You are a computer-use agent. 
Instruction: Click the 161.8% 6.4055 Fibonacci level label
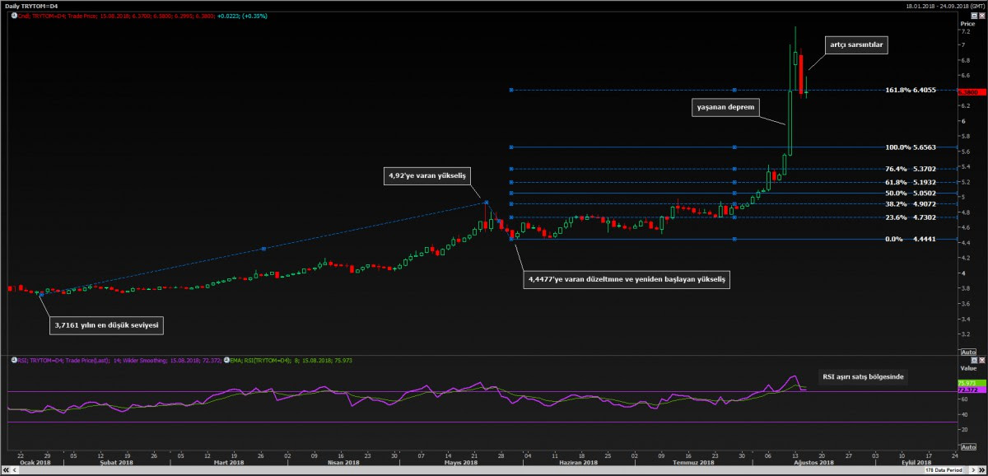pos(910,90)
